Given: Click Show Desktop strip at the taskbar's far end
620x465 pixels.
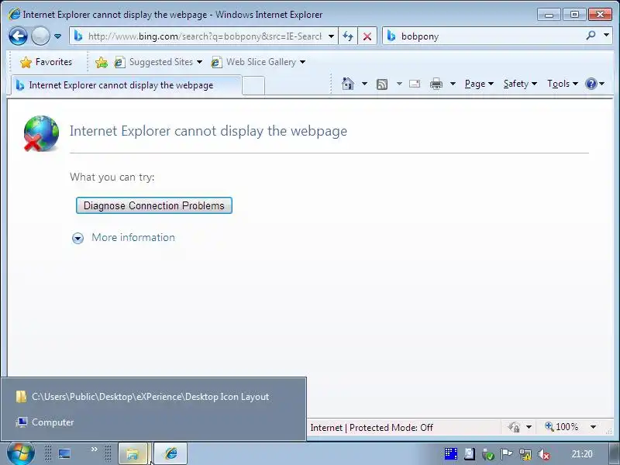Looking at the screenshot, I should [614, 454].
